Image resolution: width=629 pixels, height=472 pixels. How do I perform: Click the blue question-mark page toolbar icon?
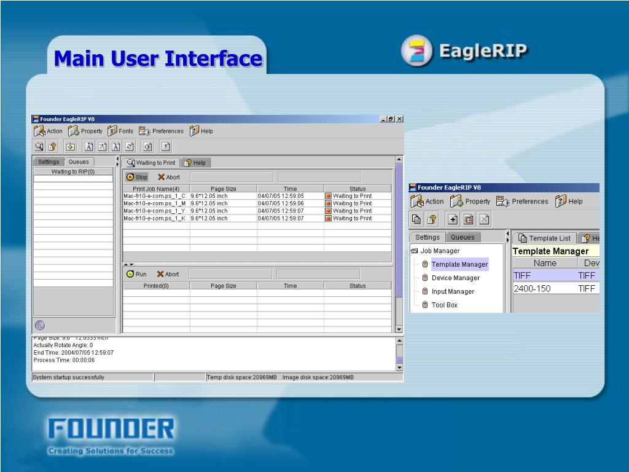point(166,147)
